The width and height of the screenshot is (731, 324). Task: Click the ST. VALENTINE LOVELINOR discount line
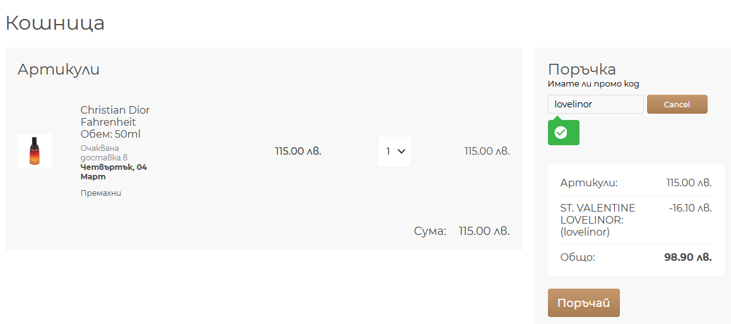click(598, 220)
